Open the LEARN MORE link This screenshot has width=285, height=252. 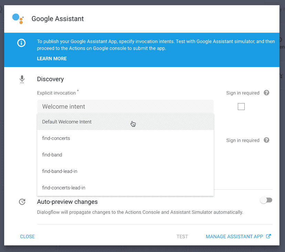click(52, 58)
